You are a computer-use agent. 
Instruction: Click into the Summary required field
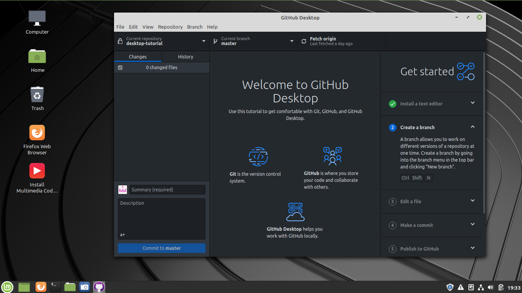click(167, 189)
